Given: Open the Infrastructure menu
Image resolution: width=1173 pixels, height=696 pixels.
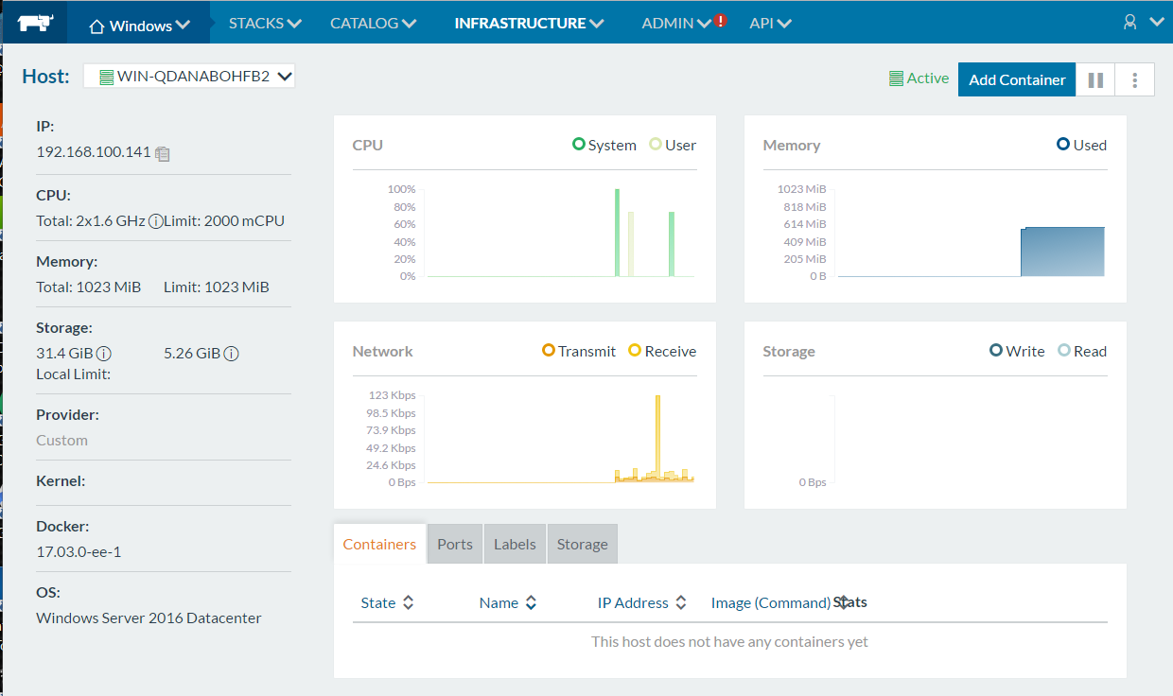Looking at the screenshot, I should [x=529, y=23].
